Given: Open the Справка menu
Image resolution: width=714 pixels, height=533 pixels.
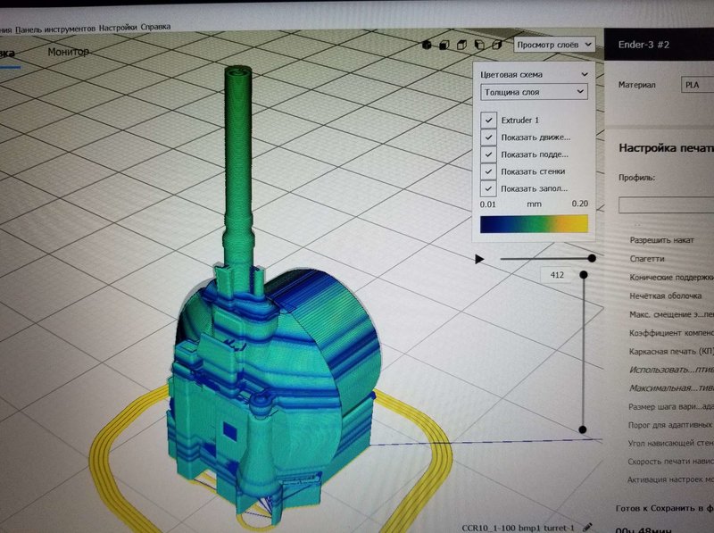Looking at the screenshot, I should coord(155,29).
